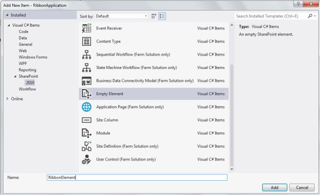Image resolution: width=320 pixels, height=195 pixels.
Task: Click the Name input field
Action: (x=137, y=177)
